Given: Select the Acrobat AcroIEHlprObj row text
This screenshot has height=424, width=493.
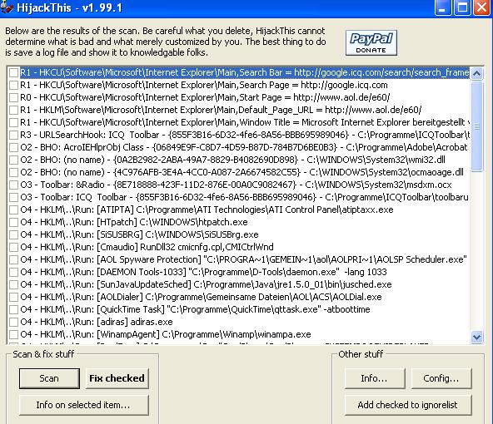Looking at the screenshot, I should [244, 147].
